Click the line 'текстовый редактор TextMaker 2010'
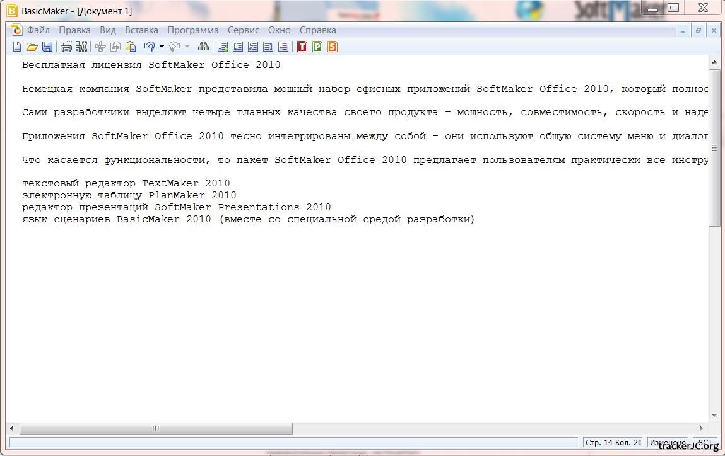The width and height of the screenshot is (725, 456). [126, 183]
